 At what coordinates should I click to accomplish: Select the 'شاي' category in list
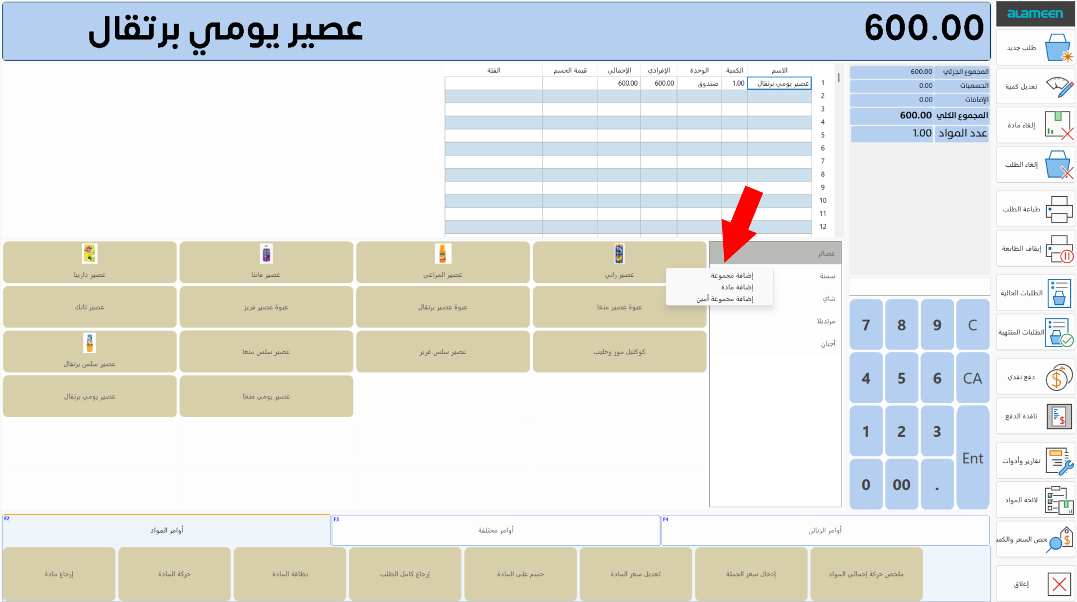point(828,299)
